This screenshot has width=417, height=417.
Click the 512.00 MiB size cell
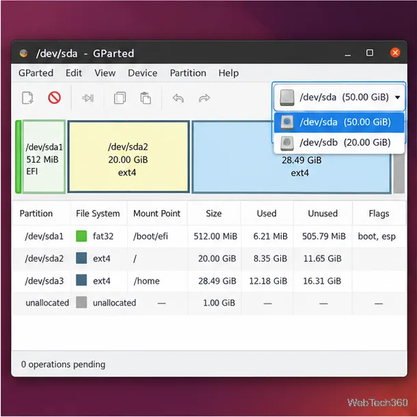(215, 236)
